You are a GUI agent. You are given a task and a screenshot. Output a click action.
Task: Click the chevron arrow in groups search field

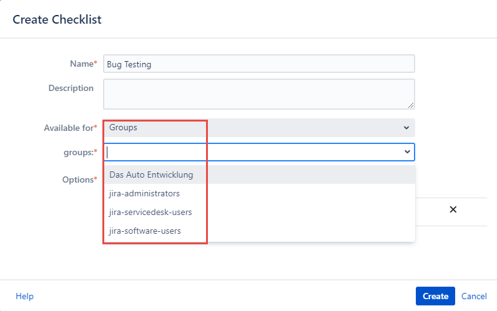(x=407, y=151)
